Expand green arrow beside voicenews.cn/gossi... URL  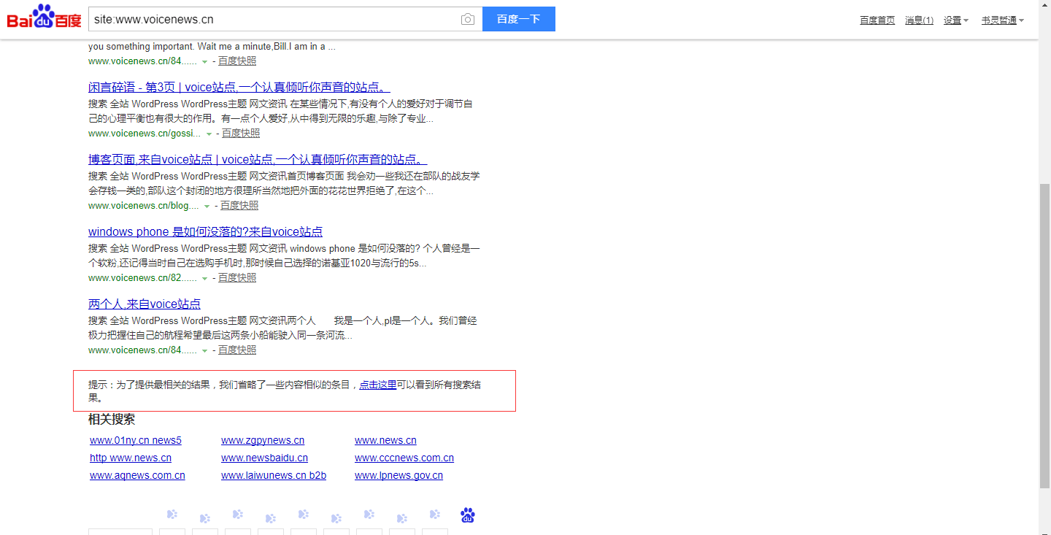pos(209,134)
